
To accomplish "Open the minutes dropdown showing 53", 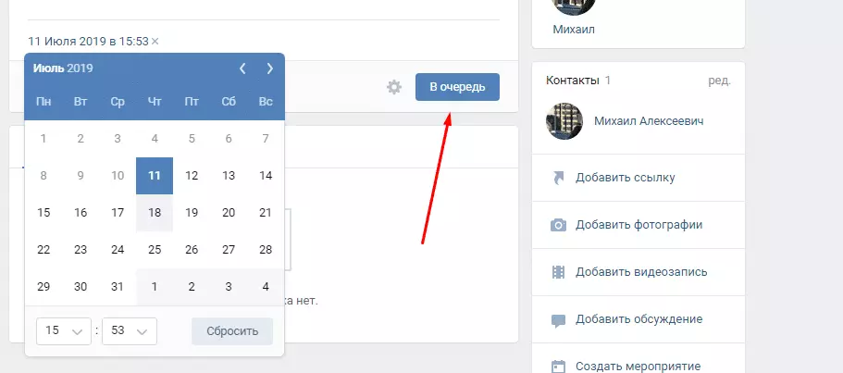I will pyautogui.click(x=129, y=331).
